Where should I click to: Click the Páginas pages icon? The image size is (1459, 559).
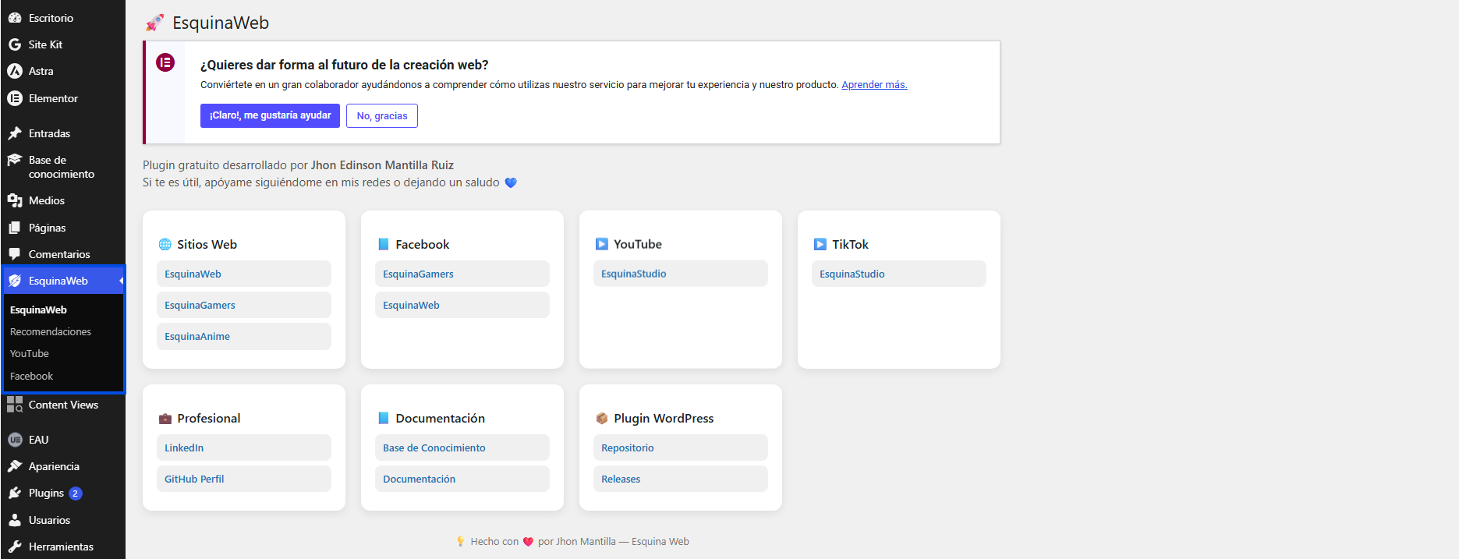coord(15,228)
